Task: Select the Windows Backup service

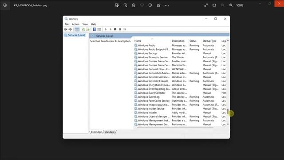Action: (180, 53)
